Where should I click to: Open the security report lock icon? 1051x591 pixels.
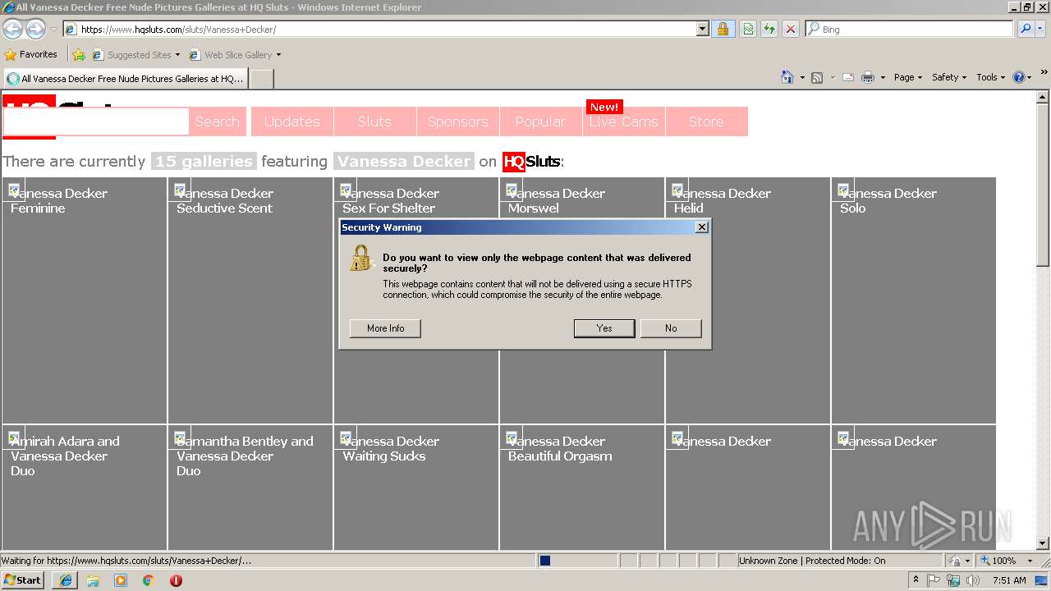[723, 29]
